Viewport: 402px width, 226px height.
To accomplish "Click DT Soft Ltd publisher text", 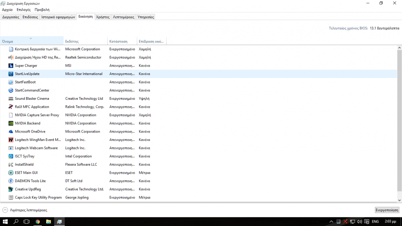I will coord(74,181).
